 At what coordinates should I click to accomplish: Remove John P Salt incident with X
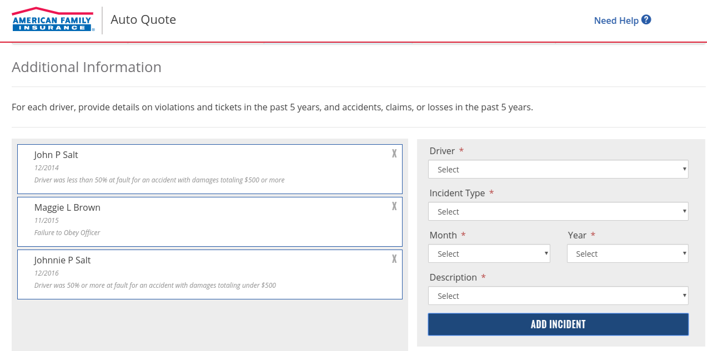point(394,154)
